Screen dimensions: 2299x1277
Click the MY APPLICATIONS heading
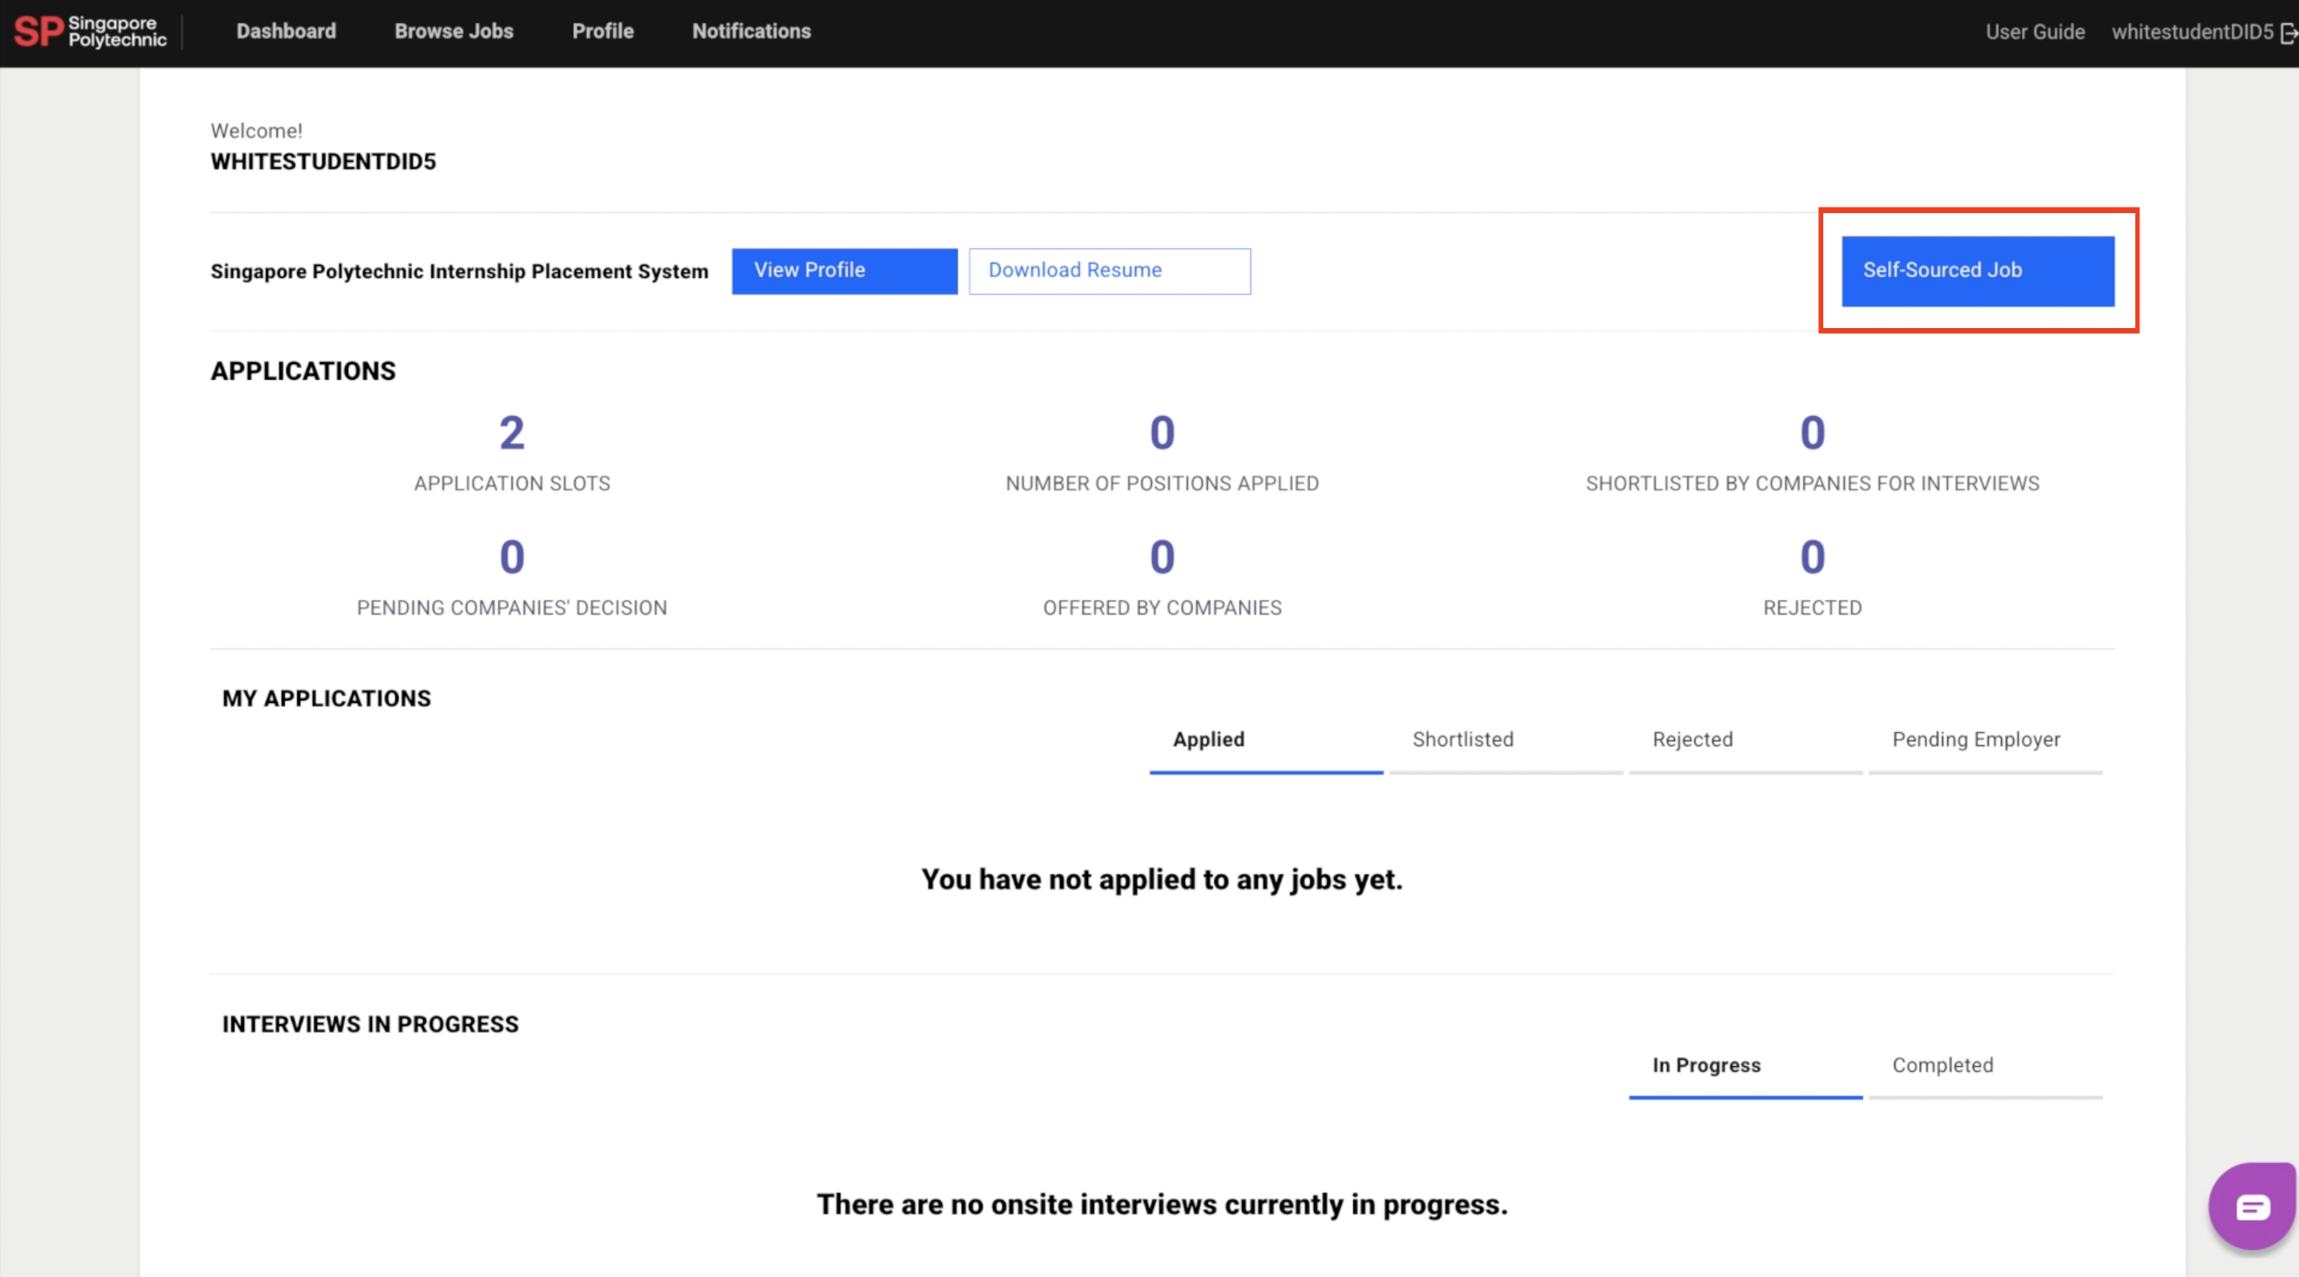click(x=326, y=698)
